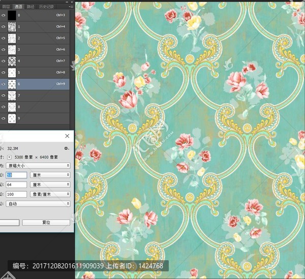
Task: Open the gear settings menu in the dialog
Action: tap(67, 148)
